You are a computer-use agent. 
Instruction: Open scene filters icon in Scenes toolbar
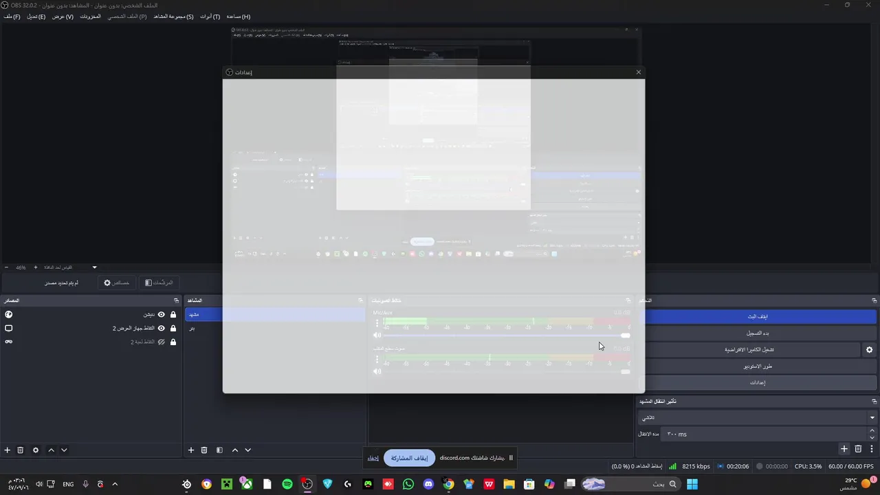point(219,450)
